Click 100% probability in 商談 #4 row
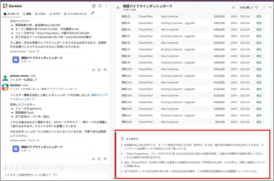Viewport: 274px width, 181px height. (234, 30)
